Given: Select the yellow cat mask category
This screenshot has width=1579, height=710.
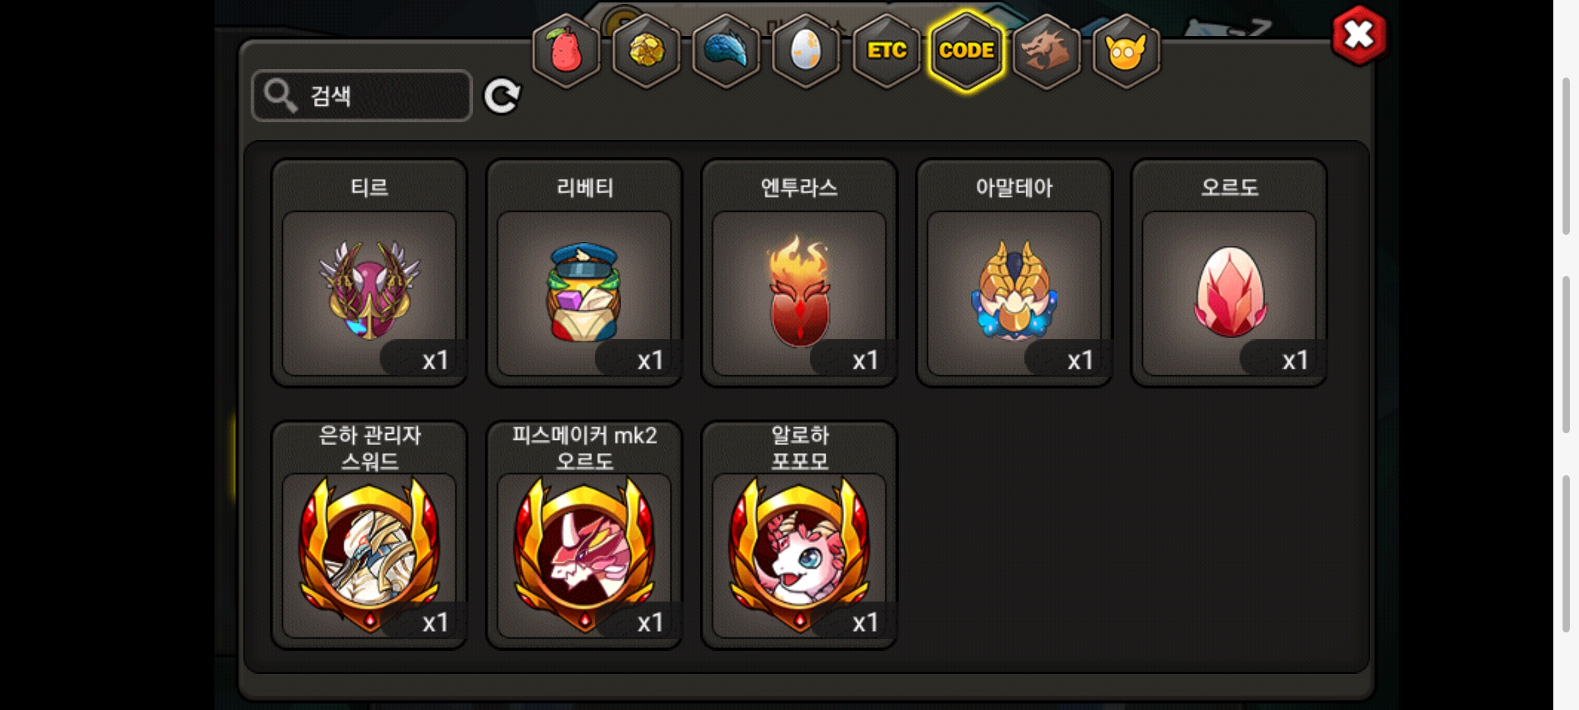Looking at the screenshot, I should click(1126, 51).
